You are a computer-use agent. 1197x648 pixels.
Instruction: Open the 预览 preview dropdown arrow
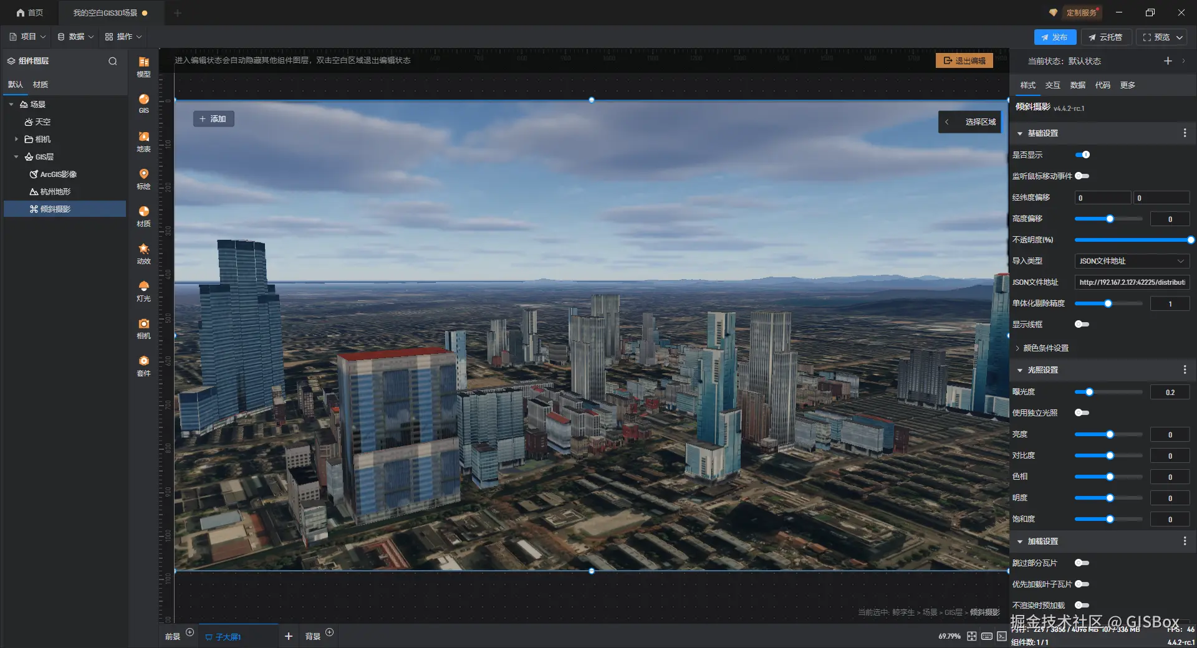coord(1180,37)
